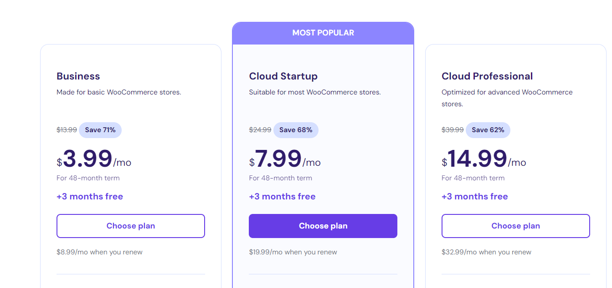Viewport: 612px width, 288px height.
Task: Click +3 months free under Cloud Professional
Action: [x=475, y=197]
